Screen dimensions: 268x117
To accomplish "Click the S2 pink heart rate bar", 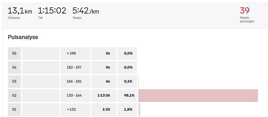I will pyautogui.click(x=198, y=95).
